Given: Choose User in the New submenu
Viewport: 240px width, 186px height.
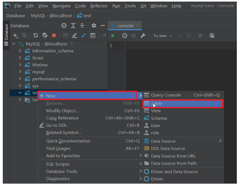Looking at the screenshot, I should point(183,125).
